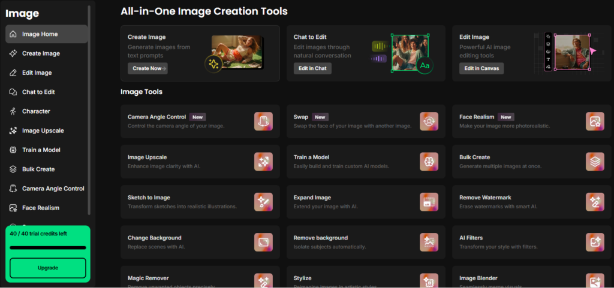Click the Bulk Create layers card icon

click(x=594, y=161)
